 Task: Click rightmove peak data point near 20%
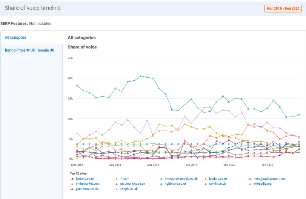tap(140, 76)
